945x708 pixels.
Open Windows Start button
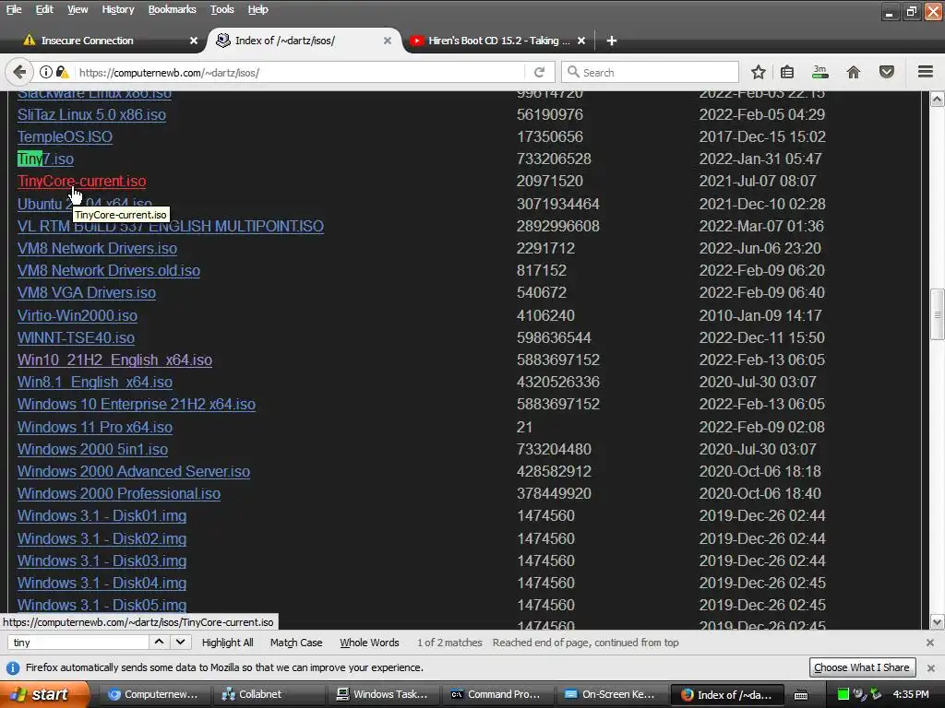click(43, 694)
